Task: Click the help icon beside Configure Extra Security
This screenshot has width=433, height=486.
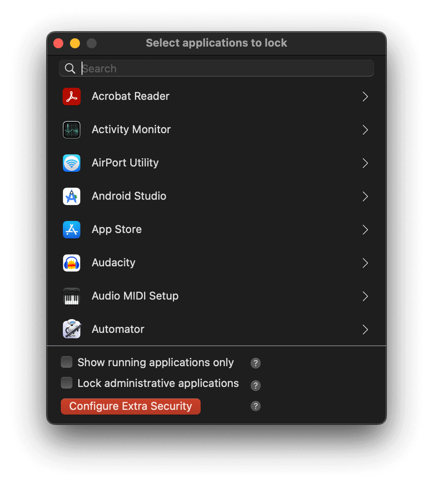Action: tap(255, 406)
